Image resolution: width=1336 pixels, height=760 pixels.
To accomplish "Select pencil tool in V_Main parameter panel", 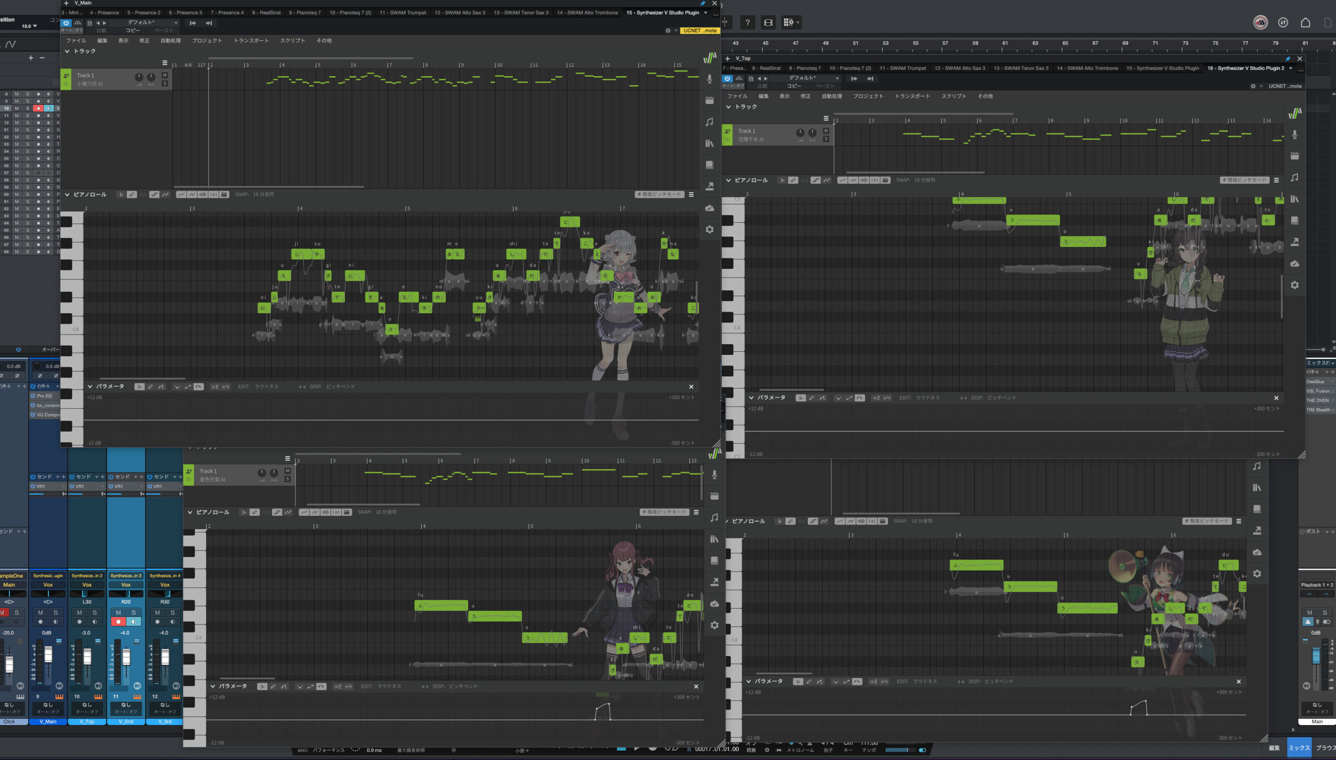I will [150, 387].
